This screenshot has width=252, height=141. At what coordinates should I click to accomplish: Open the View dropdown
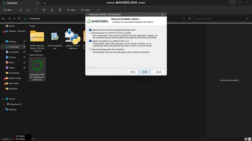tap(86, 10)
